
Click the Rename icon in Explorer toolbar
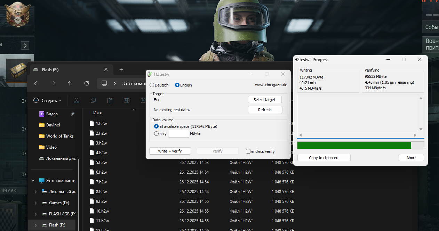pos(127,100)
